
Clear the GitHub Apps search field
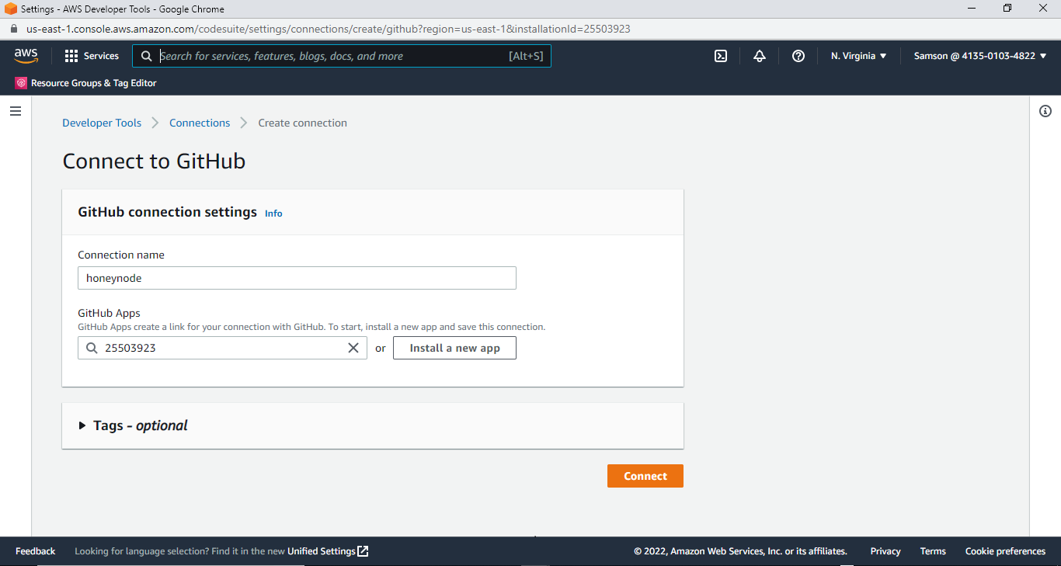[x=353, y=347]
